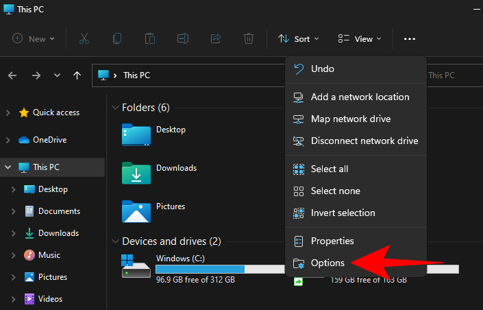The height and width of the screenshot is (310, 483).
Task: Go back using the left arrow
Action: tap(13, 75)
